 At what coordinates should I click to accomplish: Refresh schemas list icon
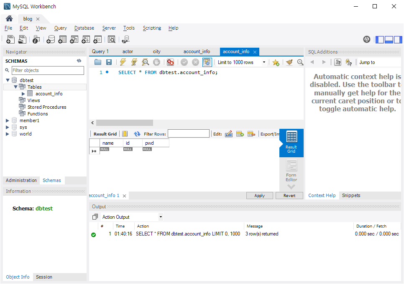(x=79, y=61)
